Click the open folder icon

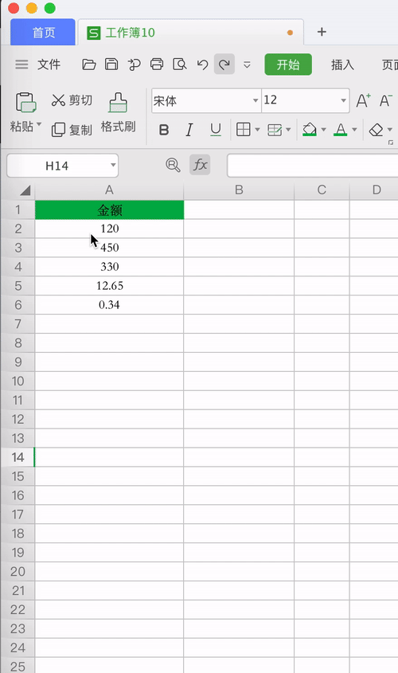(89, 65)
